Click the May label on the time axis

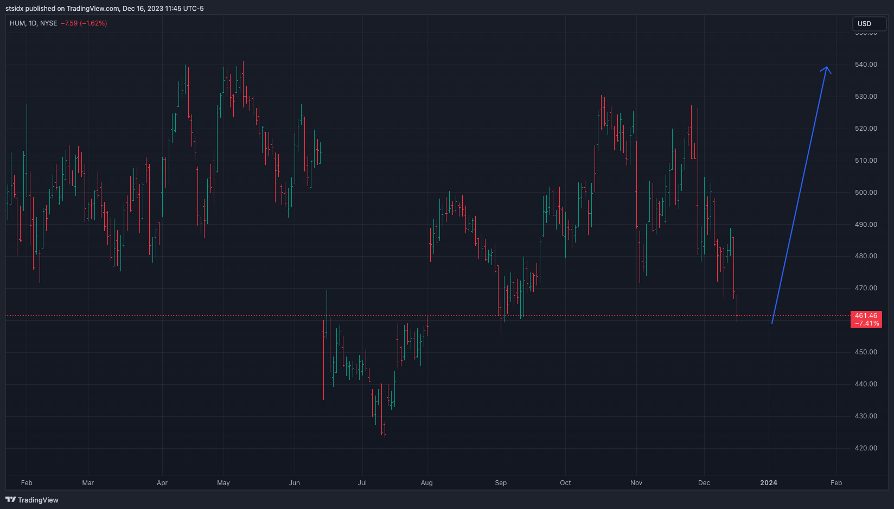(x=224, y=483)
